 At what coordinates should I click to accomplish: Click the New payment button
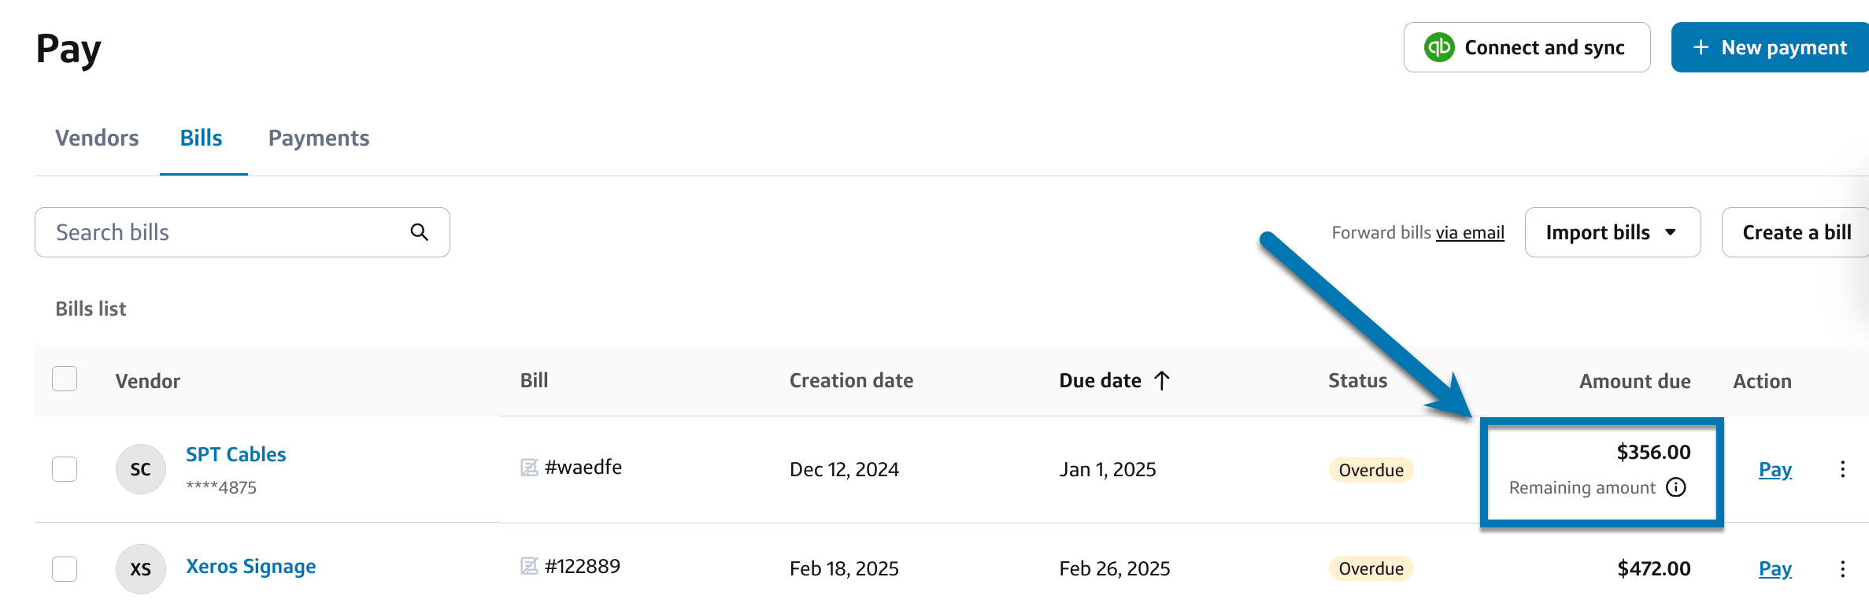click(1770, 47)
